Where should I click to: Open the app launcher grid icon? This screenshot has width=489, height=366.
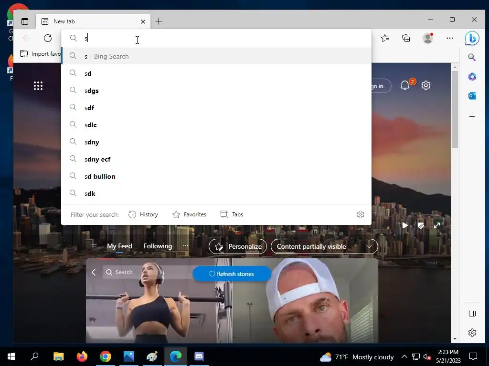pyautogui.click(x=38, y=86)
